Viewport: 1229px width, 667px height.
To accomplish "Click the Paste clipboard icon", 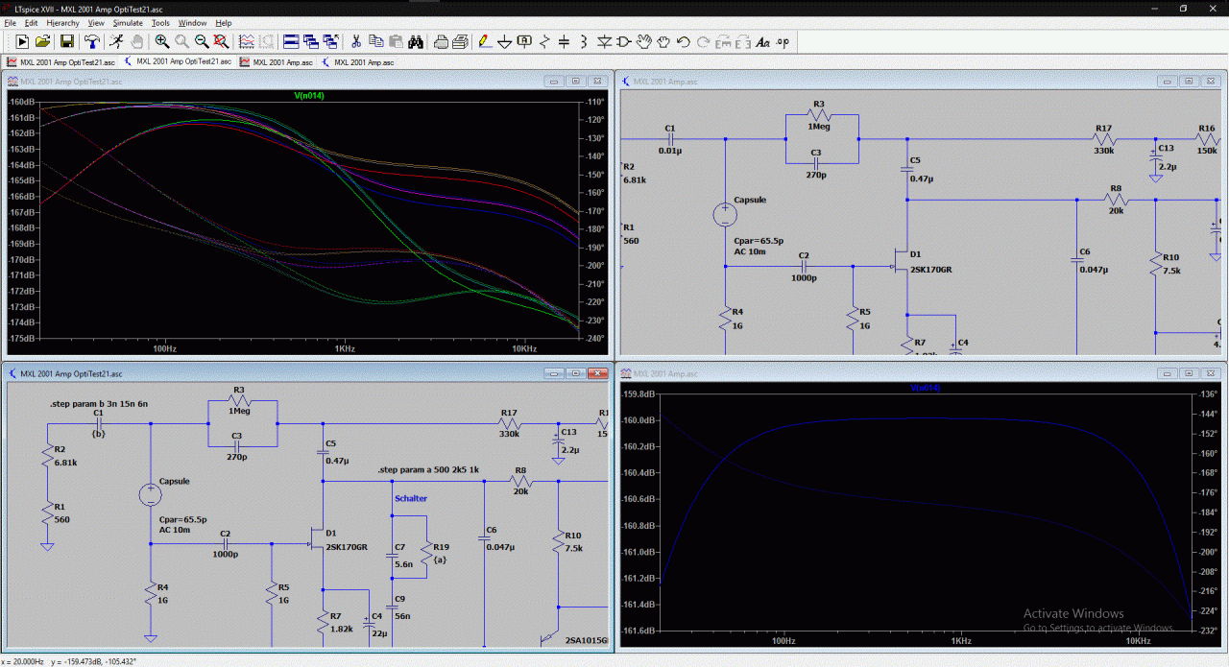I will point(396,41).
